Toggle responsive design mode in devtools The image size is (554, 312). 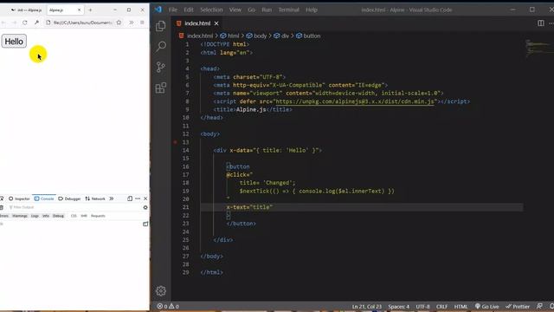tap(130, 198)
